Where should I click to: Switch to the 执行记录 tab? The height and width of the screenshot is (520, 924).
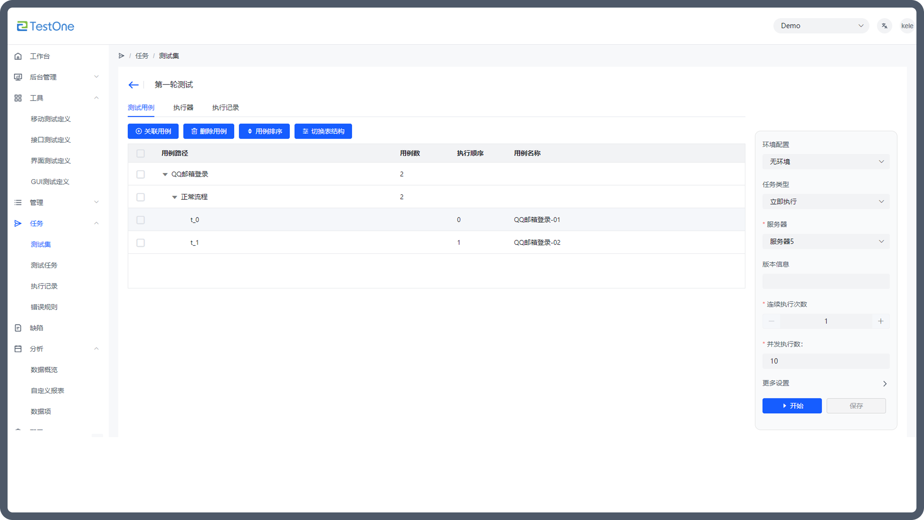click(x=226, y=108)
